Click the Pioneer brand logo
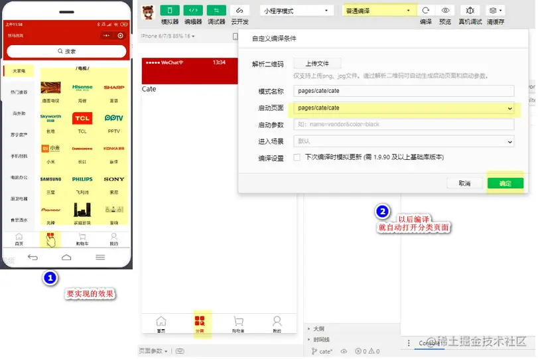 [x=50, y=210]
